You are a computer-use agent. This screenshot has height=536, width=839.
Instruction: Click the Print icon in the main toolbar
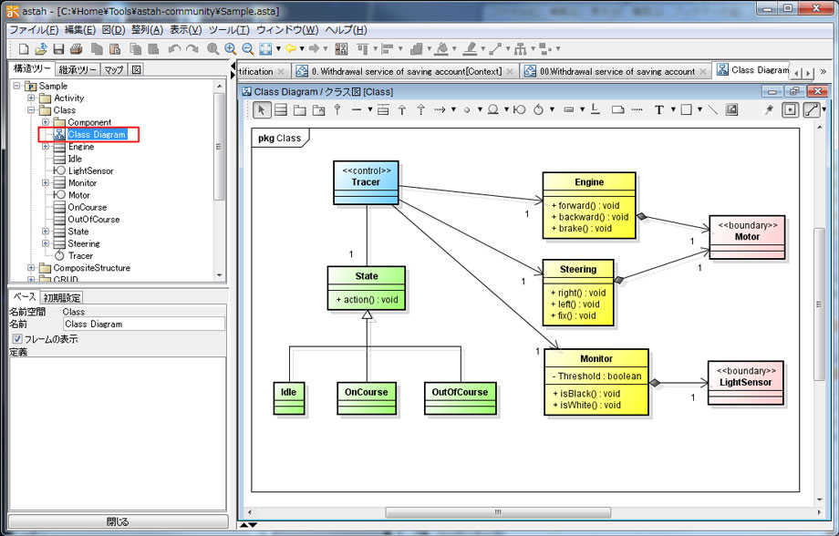click(76, 49)
